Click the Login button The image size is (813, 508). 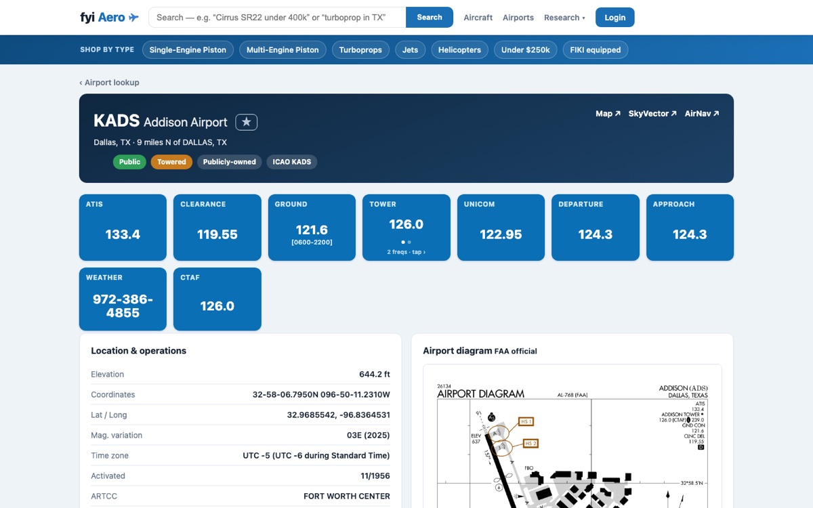[615, 18]
